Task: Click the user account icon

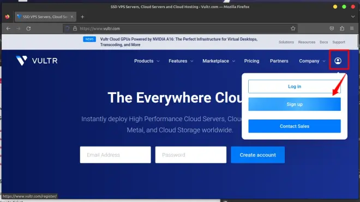Action: pyautogui.click(x=338, y=61)
